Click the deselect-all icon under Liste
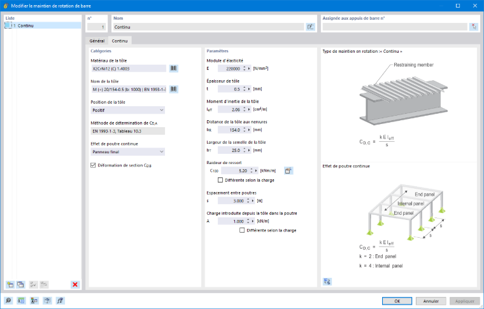Image resolution: width=484 pixels, height=309 pixels. [44, 284]
